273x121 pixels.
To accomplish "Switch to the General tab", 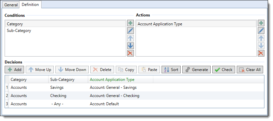I will [11, 5].
